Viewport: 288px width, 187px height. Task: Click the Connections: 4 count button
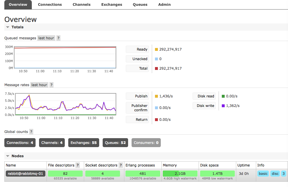pos(20,142)
